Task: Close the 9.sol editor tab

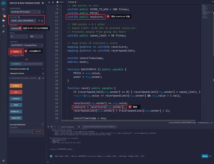Action: (75, 2)
